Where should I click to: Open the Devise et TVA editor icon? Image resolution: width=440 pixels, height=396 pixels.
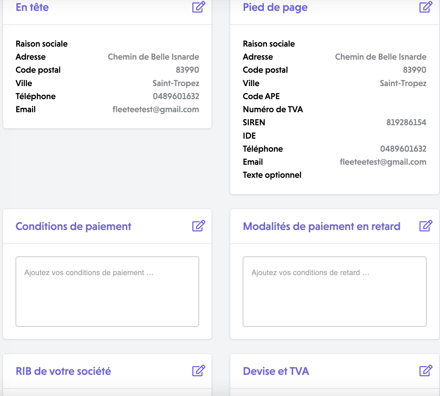pyautogui.click(x=426, y=371)
